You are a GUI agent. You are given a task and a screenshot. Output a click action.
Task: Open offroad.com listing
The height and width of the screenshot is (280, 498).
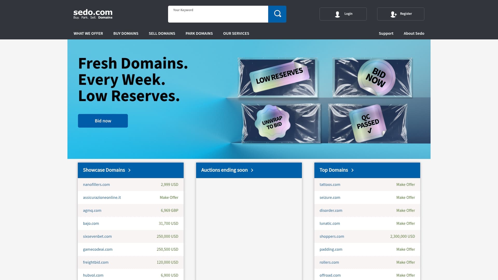tap(330, 275)
